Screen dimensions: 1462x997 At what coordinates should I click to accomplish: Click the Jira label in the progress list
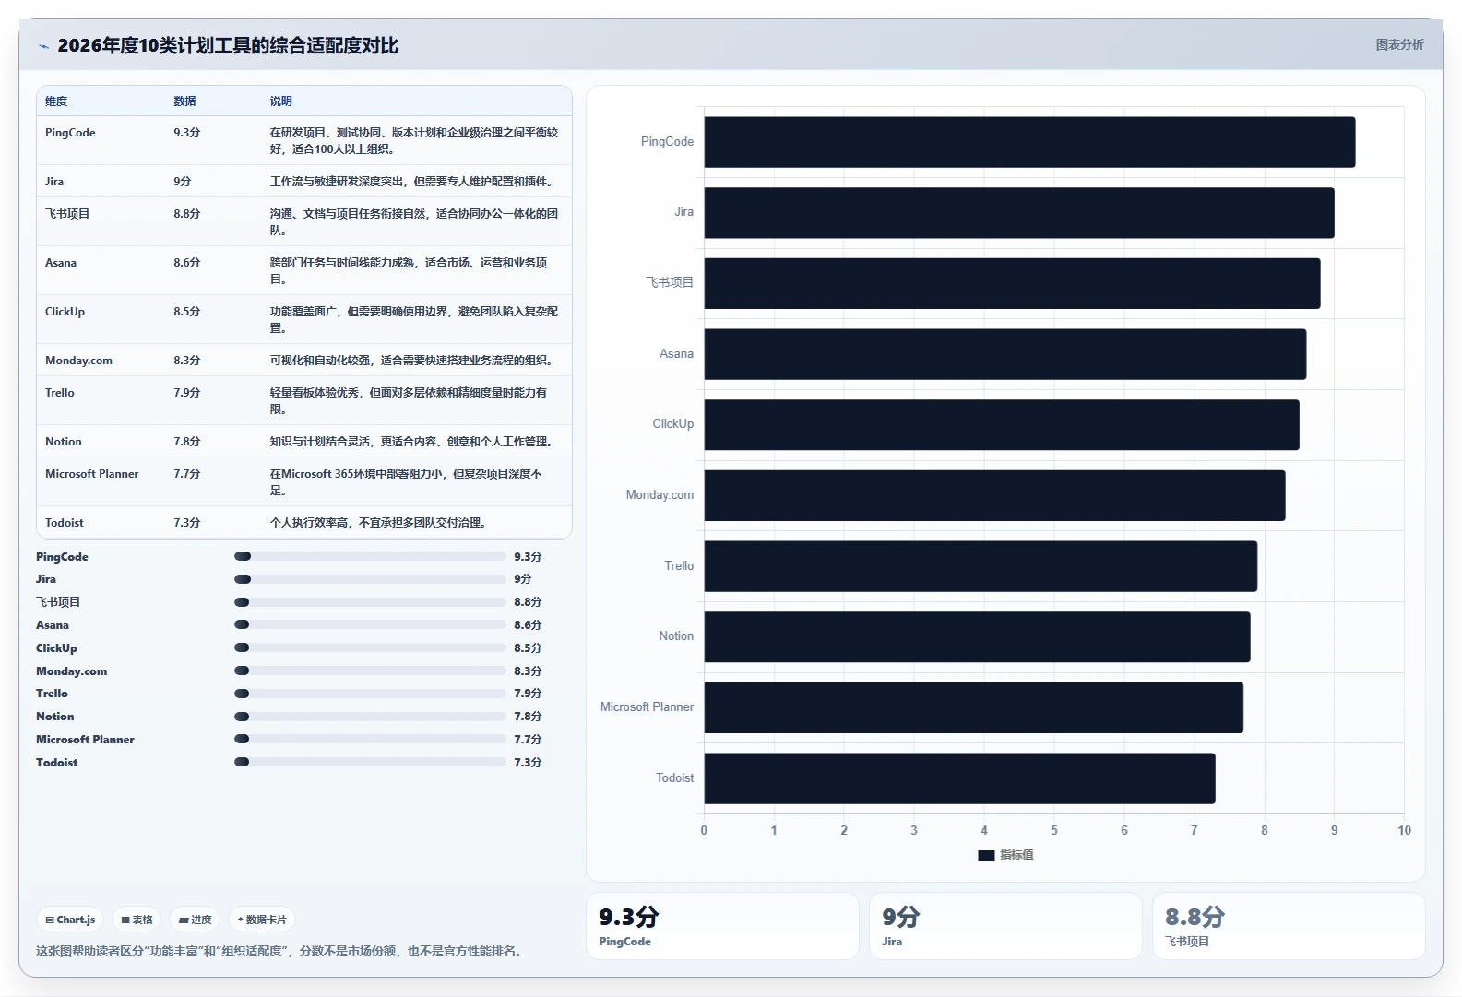click(46, 579)
